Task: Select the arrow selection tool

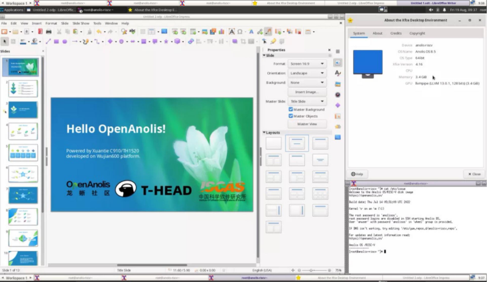Action: (5, 41)
